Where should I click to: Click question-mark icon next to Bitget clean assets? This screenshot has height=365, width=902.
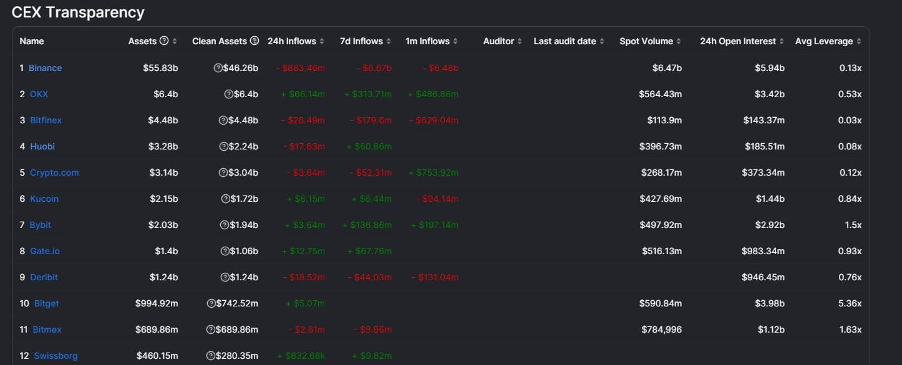click(x=211, y=303)
